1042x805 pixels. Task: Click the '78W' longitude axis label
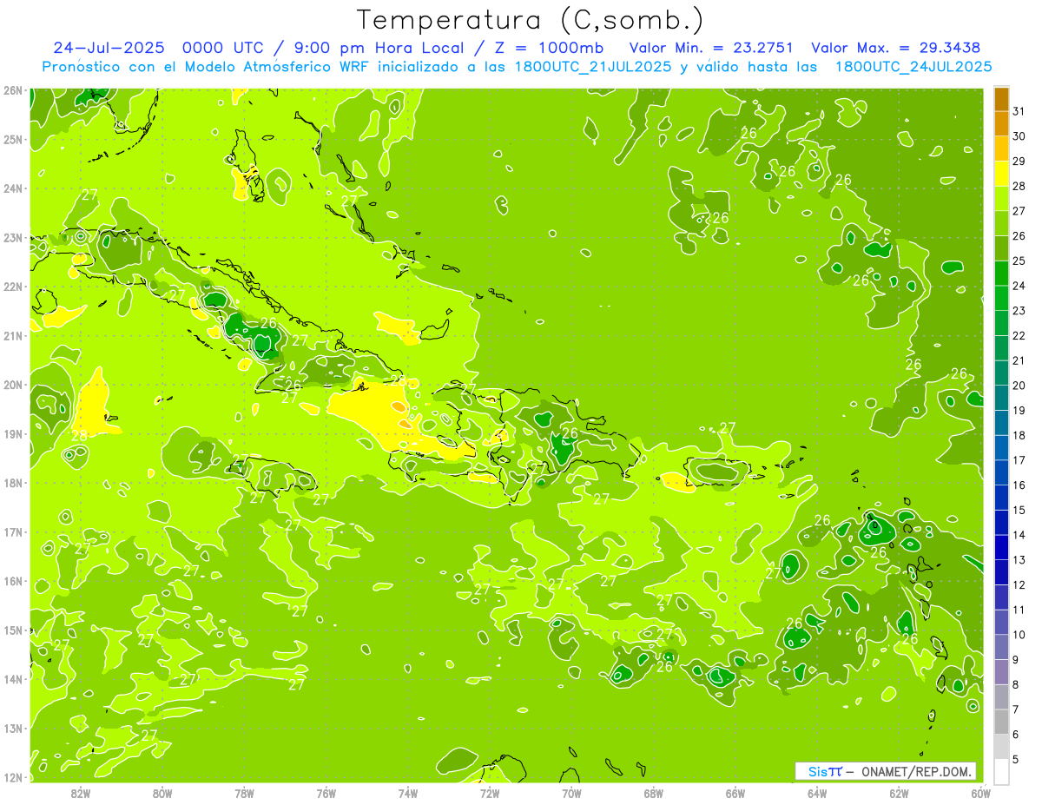coord(244,793)
